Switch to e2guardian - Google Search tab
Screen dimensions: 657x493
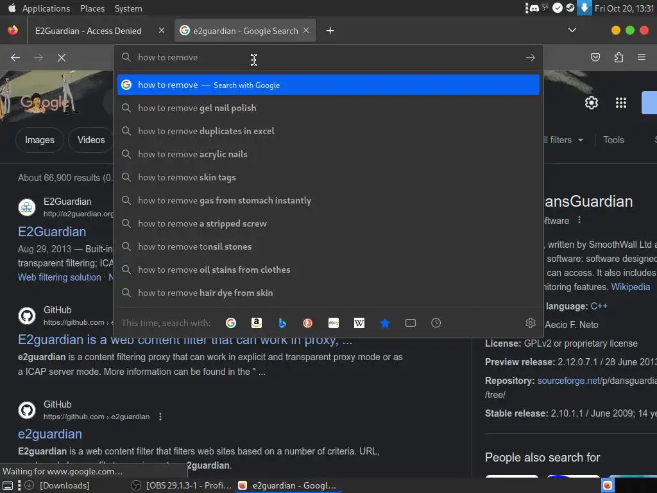(245, 31)
